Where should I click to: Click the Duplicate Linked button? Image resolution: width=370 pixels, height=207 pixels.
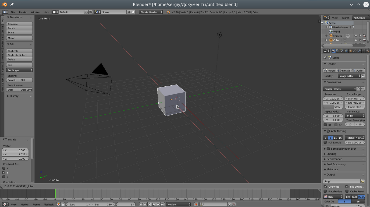coord(19,55)
